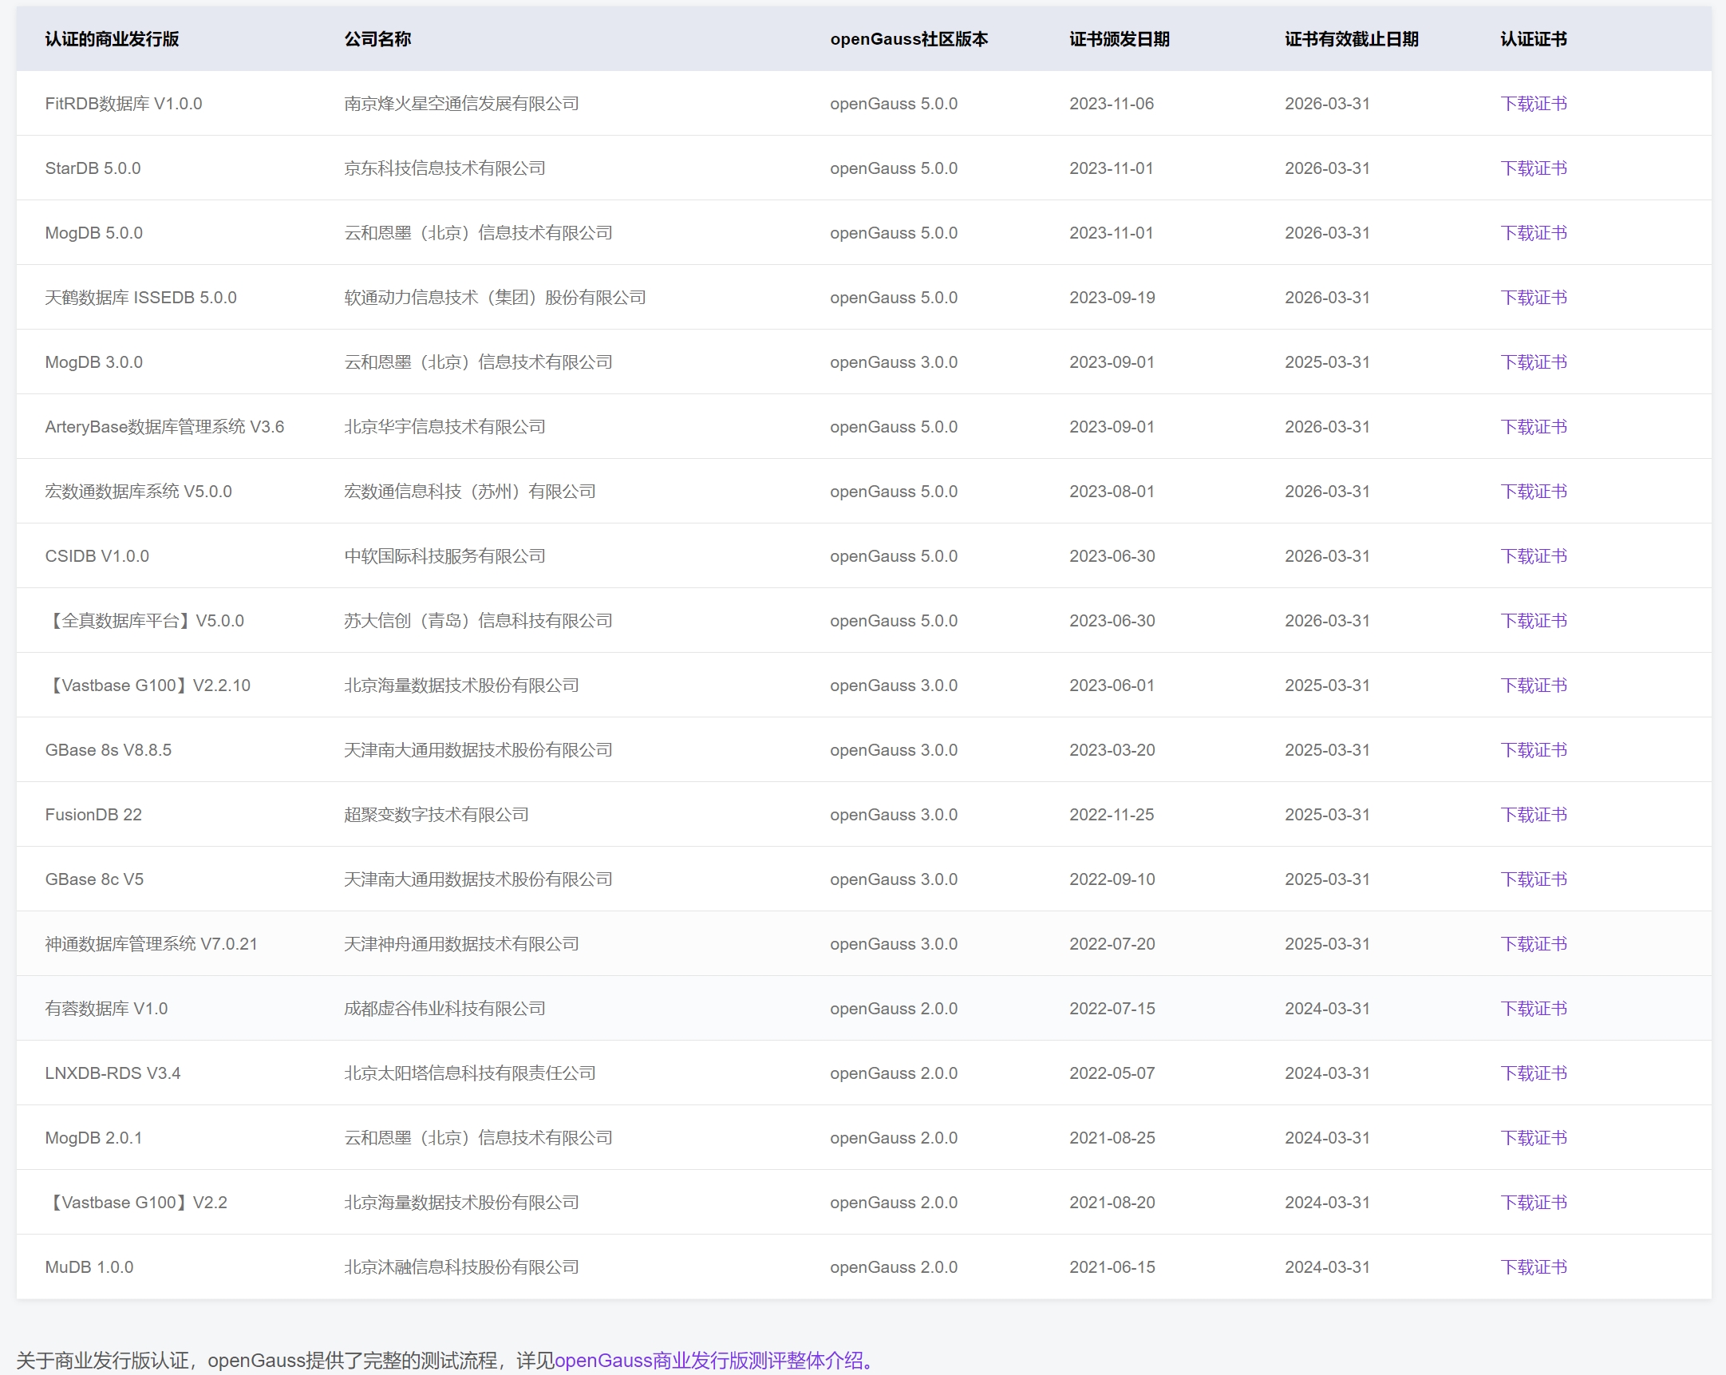Download certificate for ArteryBase数据库管理系统 V3.6
1726x1375 pixels.
point(1533,427)
